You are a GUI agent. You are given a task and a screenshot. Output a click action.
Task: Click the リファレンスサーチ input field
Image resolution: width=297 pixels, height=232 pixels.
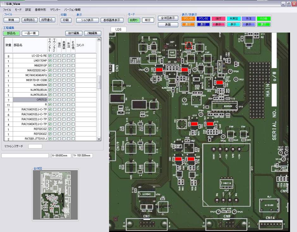click(x=35, y=146)
